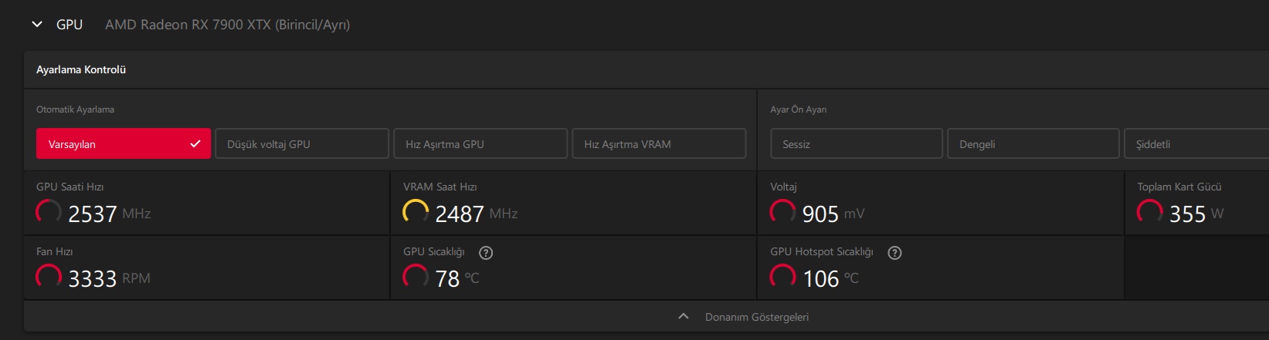Open help for GPU Sıcaklığı
This screenshot has width=1269, height=340.
pyautogui.click(x=486, y=253)
